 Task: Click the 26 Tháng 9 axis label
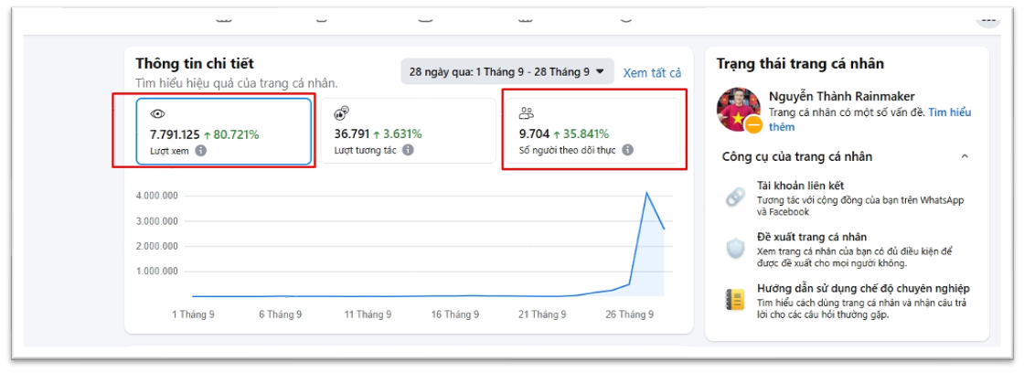[x=628, y=314]
